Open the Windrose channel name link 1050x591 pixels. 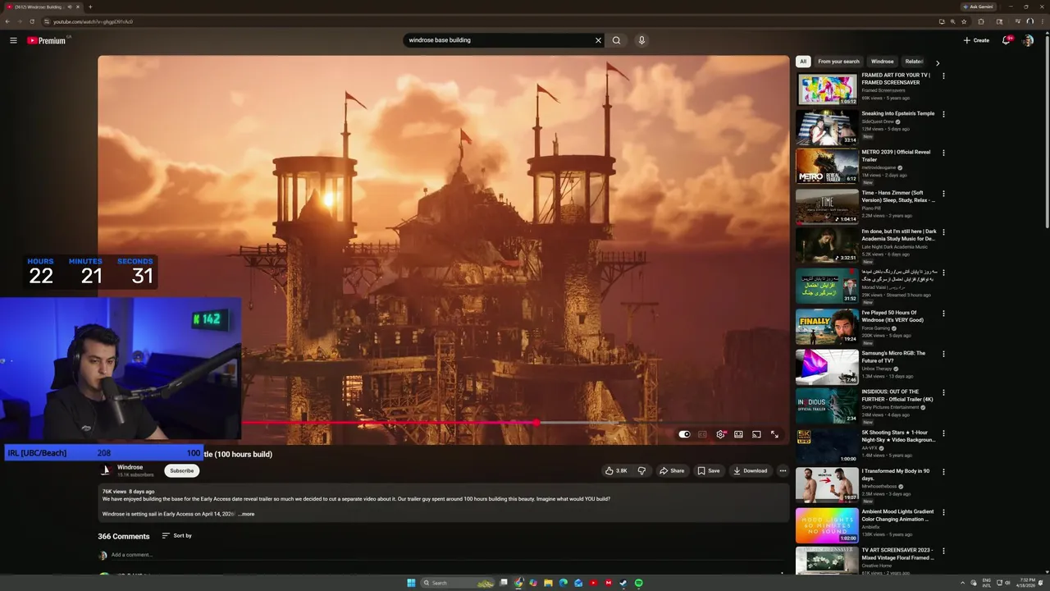pyautogui.click(x=130, y=467)
